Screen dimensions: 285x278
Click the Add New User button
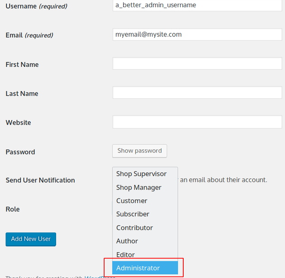(31, 239)
